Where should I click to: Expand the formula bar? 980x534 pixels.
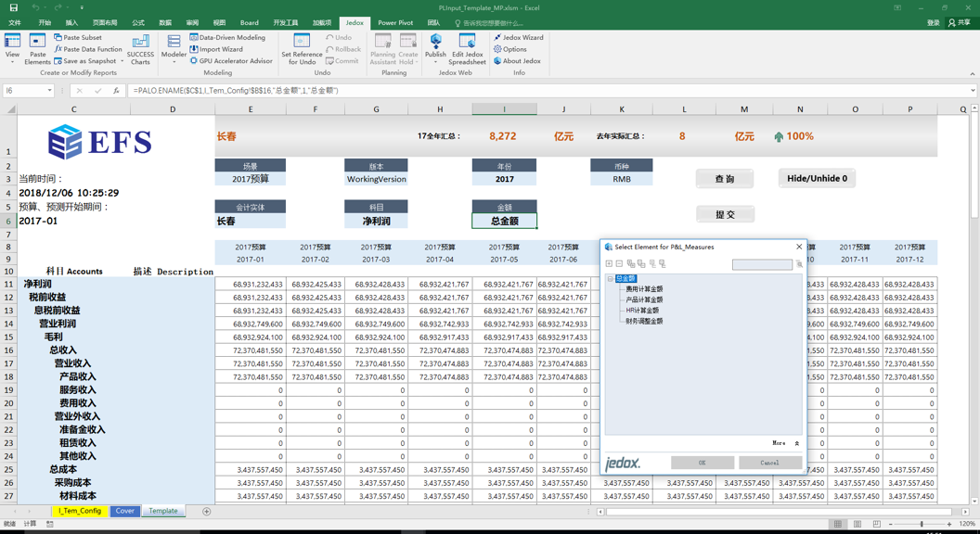click(x=973, y=91)
